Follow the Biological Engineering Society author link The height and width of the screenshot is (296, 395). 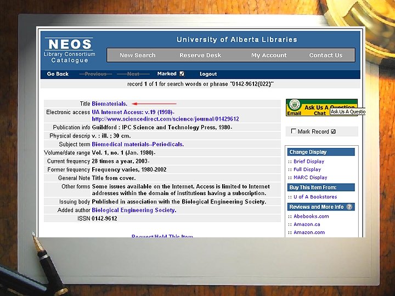pyautogui.click(x=134, y=210)
